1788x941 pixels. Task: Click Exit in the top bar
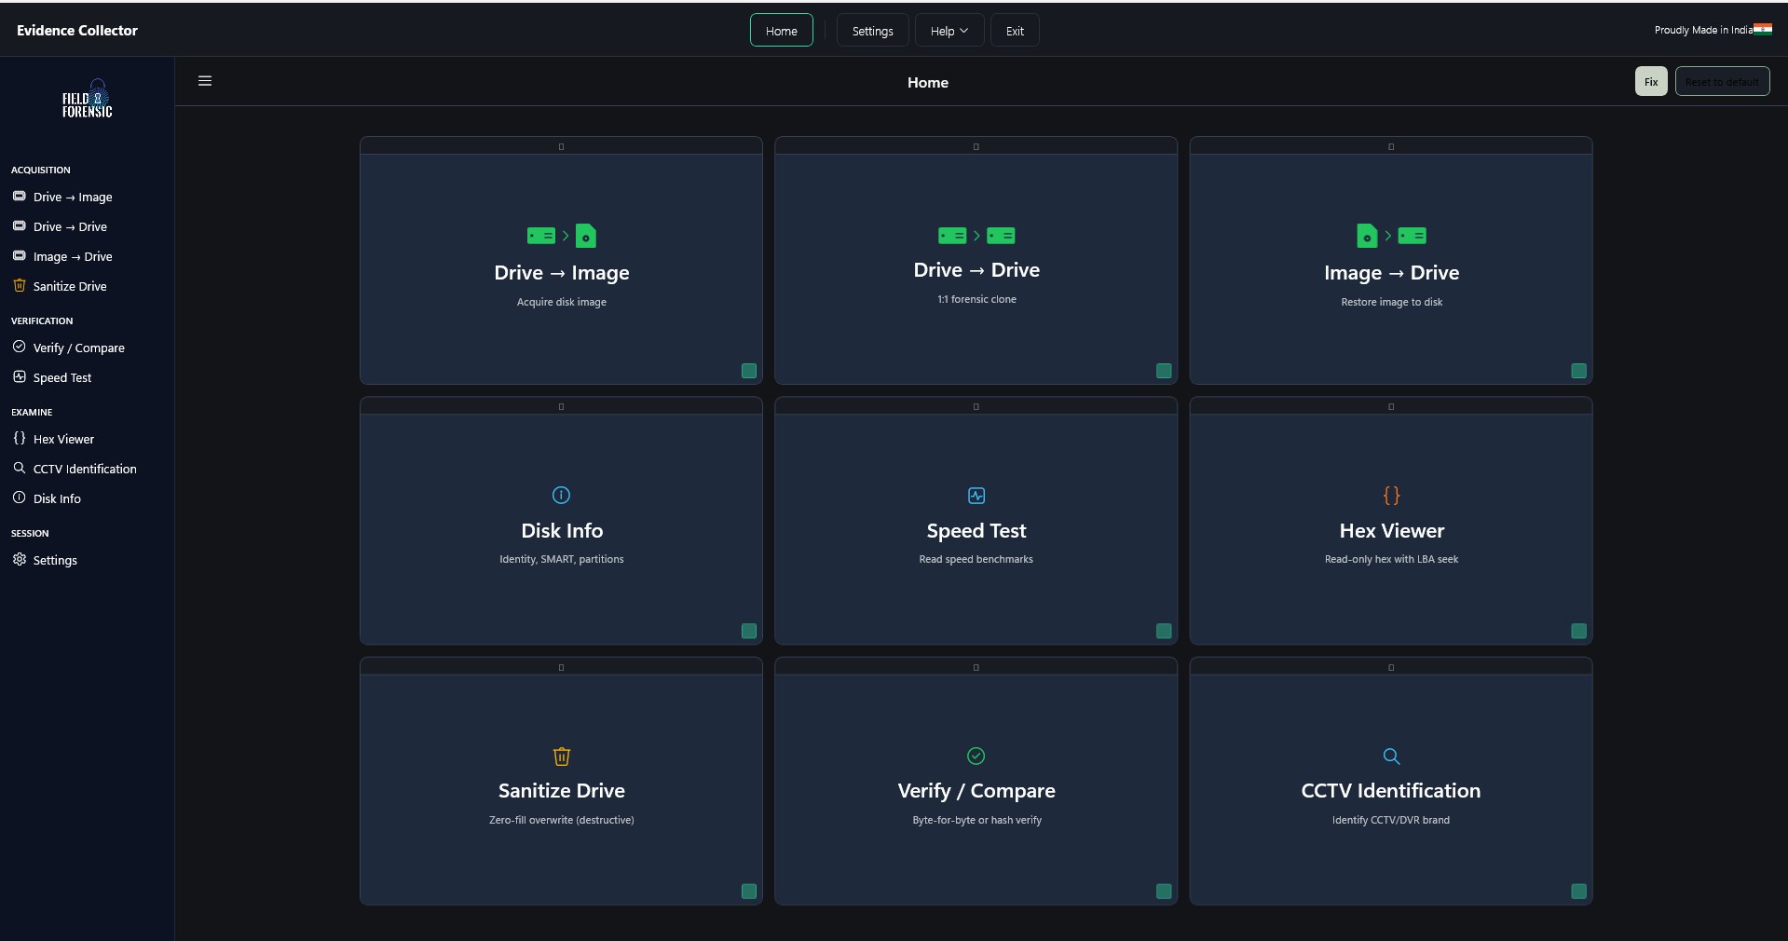pos(1015,31)
